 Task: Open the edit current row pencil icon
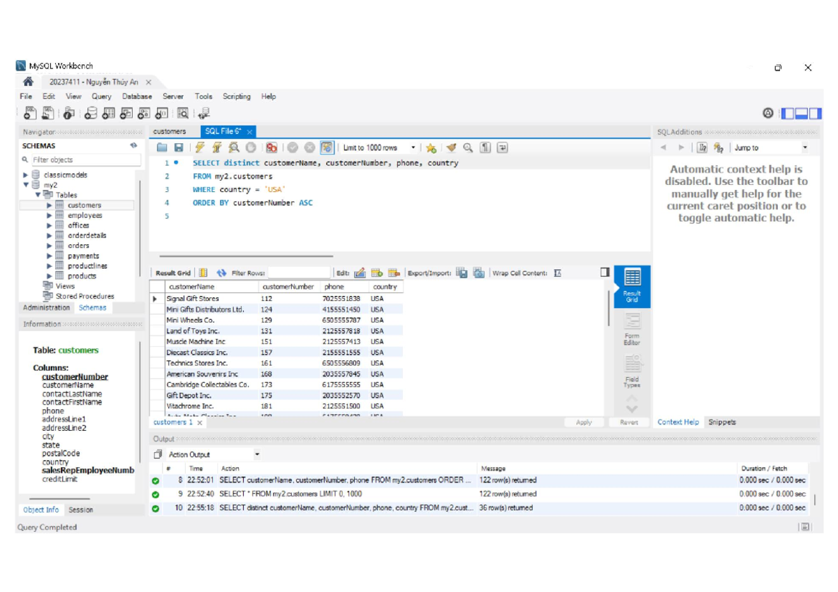(358, 272)
